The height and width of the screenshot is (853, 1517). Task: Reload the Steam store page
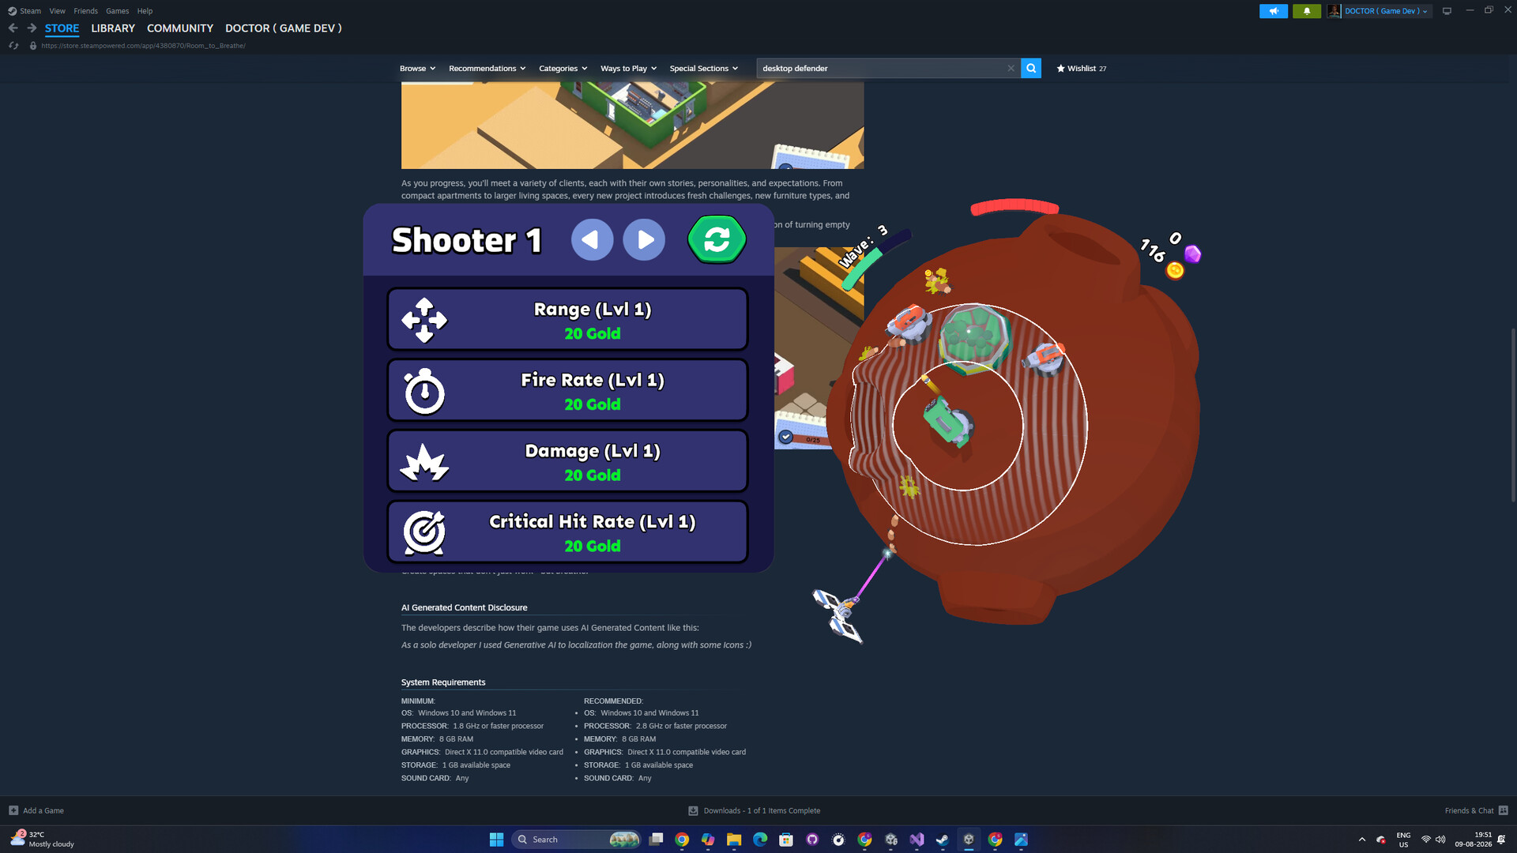tap(13, 46)
